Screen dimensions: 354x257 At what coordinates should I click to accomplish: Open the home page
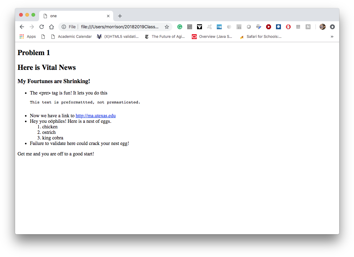point(51,27)
